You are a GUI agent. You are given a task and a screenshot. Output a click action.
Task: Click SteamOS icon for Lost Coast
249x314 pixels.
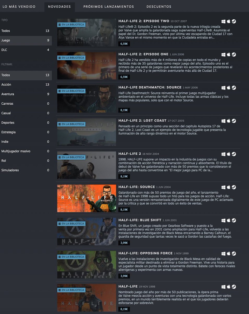pyautogui.click(x=234, y=121)
